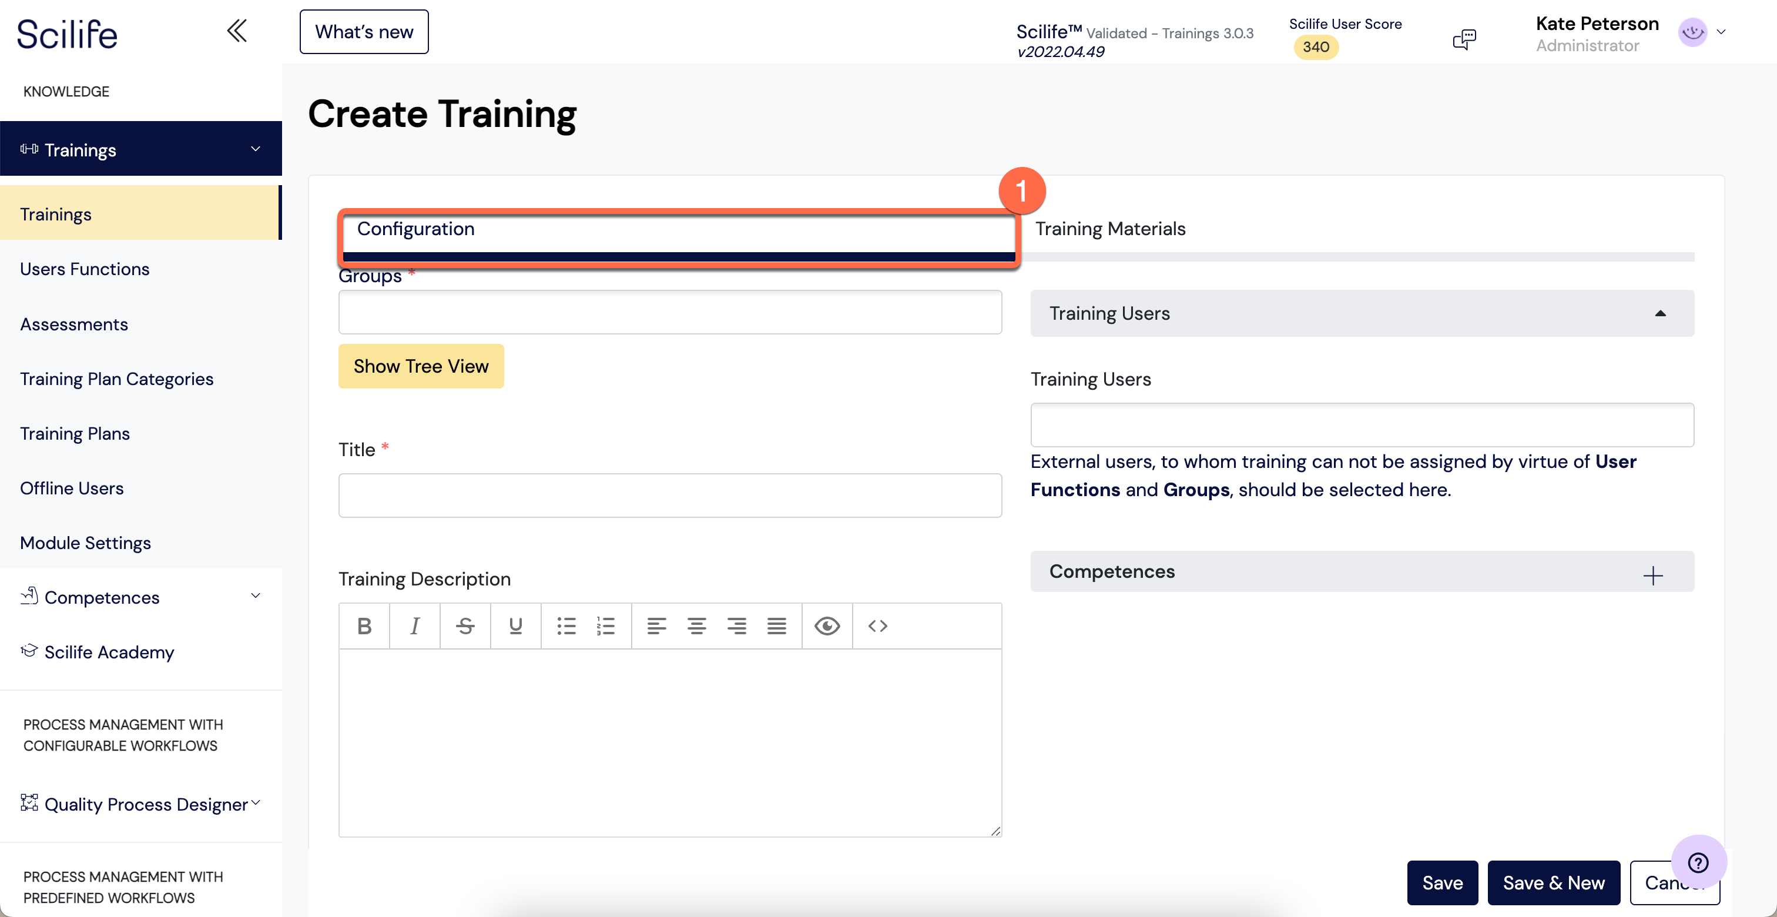
Task: Center align the description text
Action: pyautogui.click(x=696, y=626)
